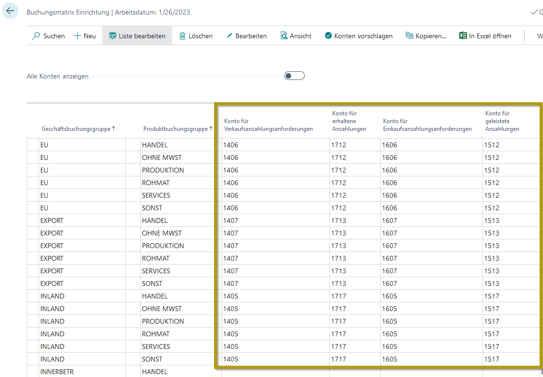Click Konto für geleistete Anzahlungen header

click(502, 121)
